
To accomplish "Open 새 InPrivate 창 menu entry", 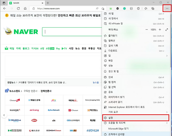I will click(x=136, y=24).
